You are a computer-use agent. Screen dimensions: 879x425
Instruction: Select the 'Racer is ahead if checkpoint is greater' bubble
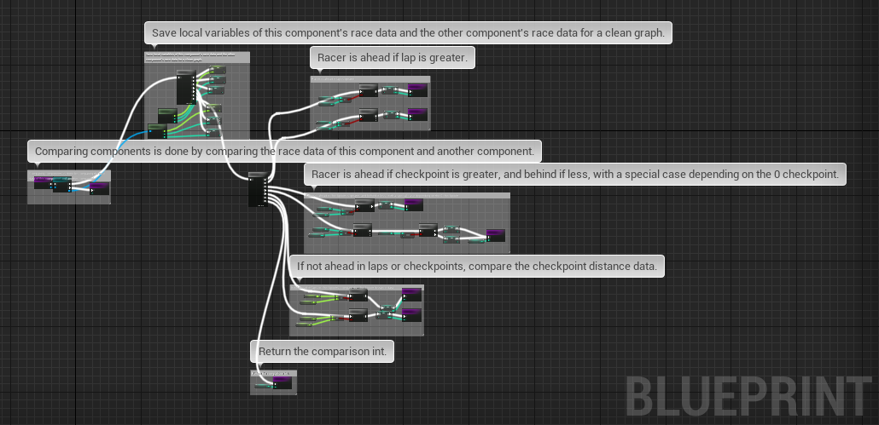coord(574,175)
